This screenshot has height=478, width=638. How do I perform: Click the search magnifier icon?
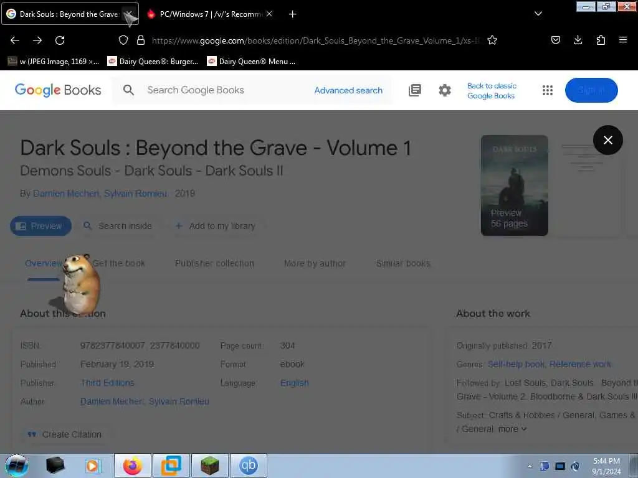click(128, 90)
